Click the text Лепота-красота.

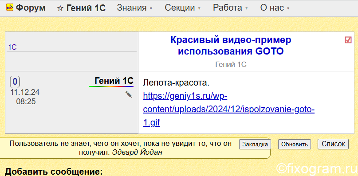click(x=176, y=82)
